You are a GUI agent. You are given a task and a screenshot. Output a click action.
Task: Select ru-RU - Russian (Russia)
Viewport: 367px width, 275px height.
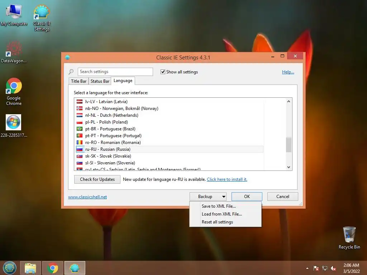click(x=170, y=149)
